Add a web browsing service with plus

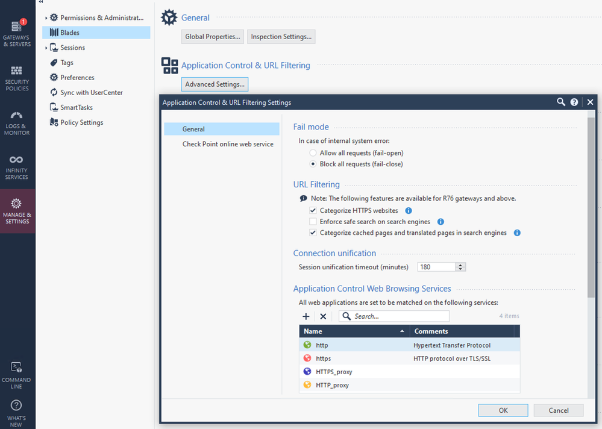click(306, 316)
